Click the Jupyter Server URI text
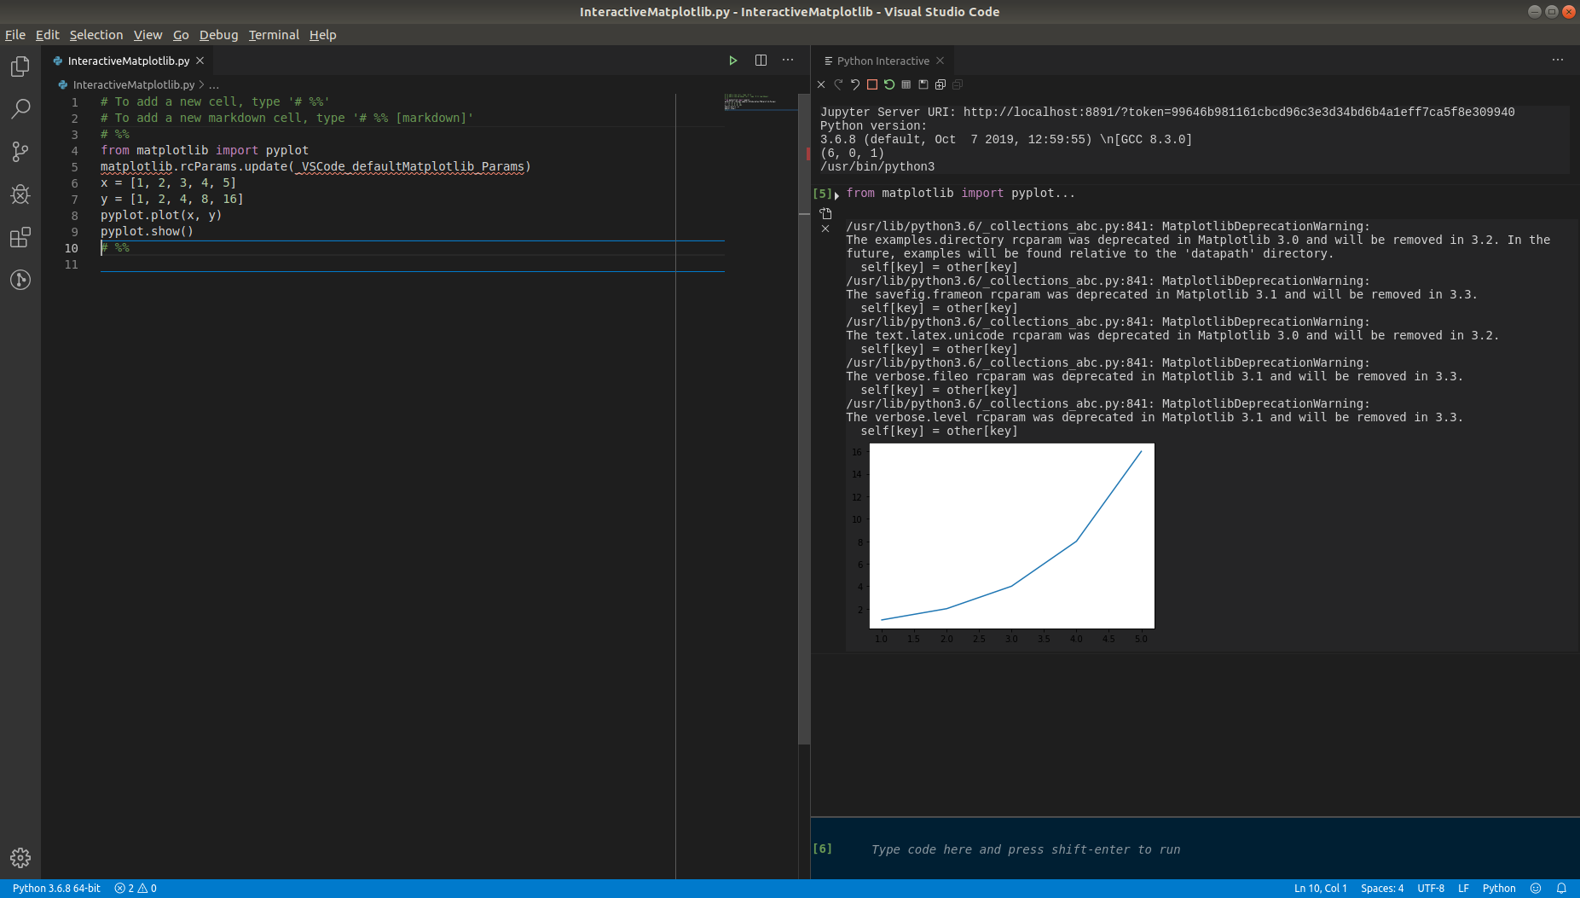This screenshot has width=1580, height=898. 1167,112
